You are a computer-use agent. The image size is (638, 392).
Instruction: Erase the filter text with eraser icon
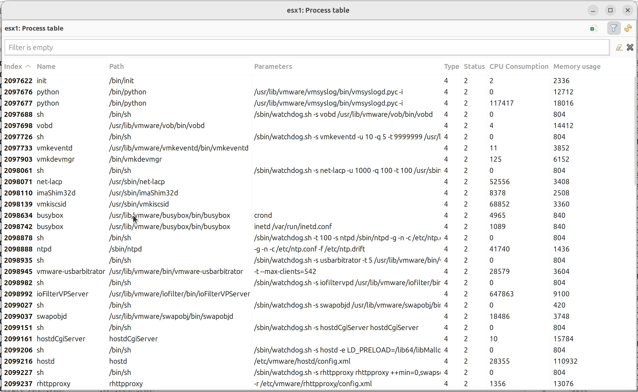click(x=619, y=47)
